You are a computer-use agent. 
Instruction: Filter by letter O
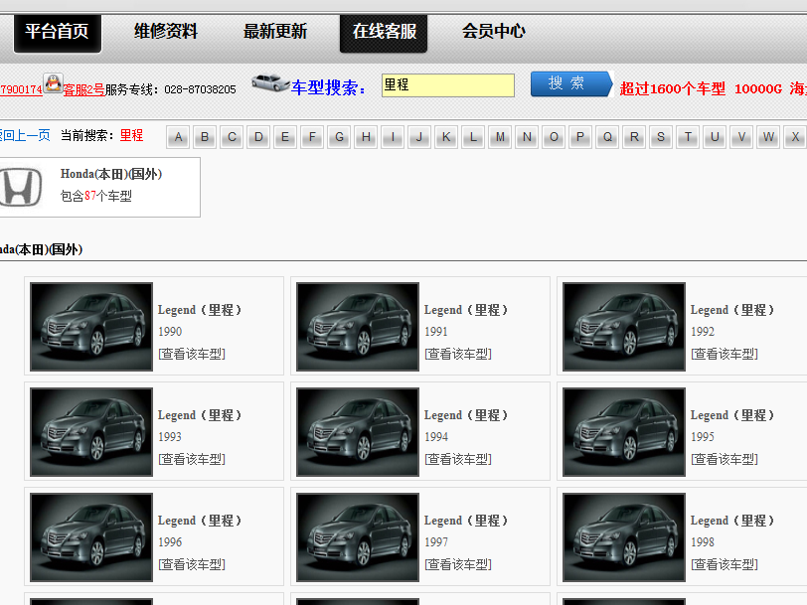(554, 137)
